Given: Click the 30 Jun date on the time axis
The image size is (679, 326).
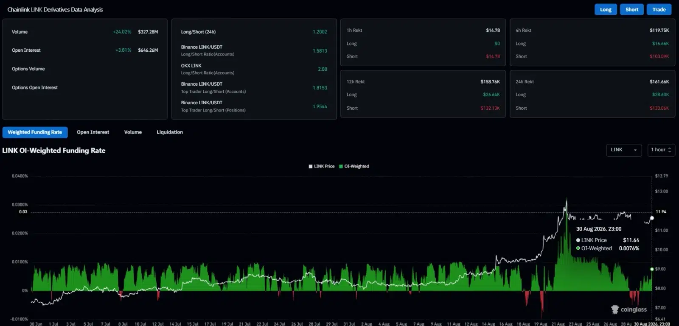Looking at the screenshot, I should [36, 324].
